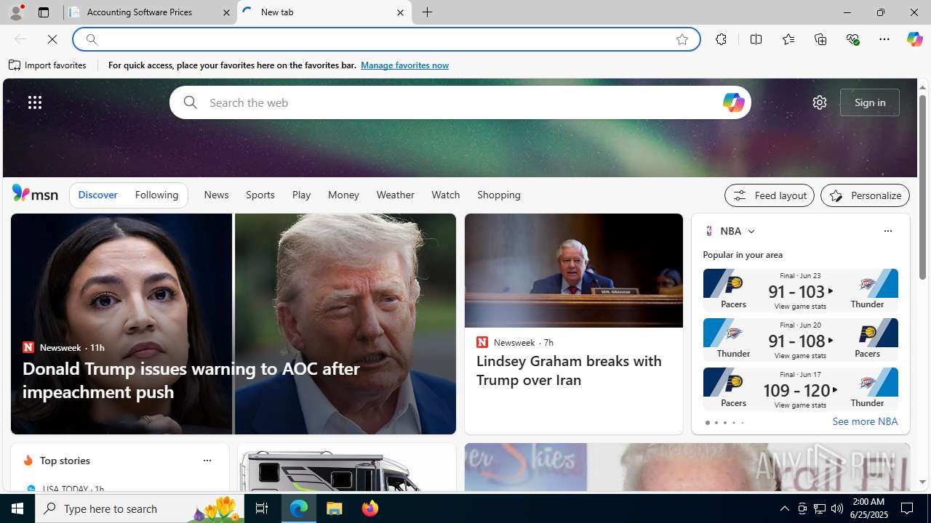Open See more NBA link
The width and height of the screenshot is (931, 523).
(x=865, y=421)
